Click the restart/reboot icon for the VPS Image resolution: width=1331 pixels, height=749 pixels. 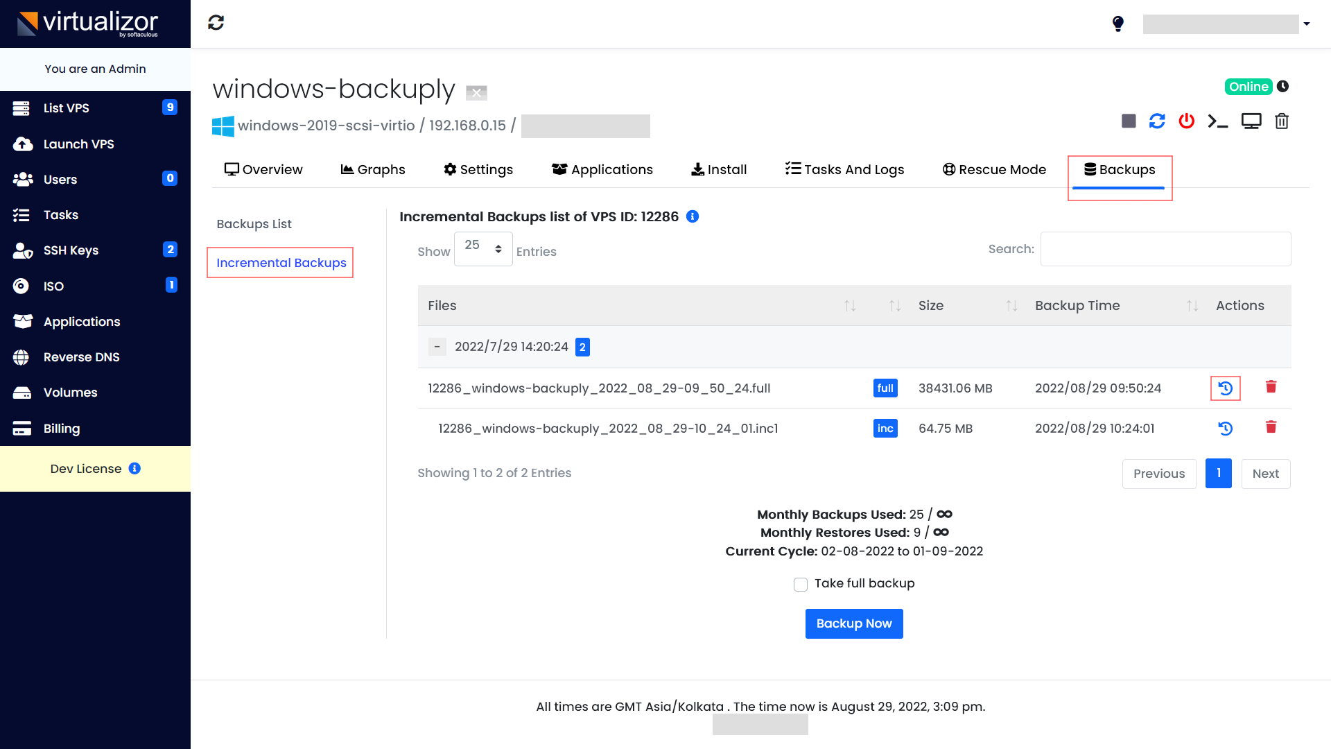click(x=1156, y=121)
